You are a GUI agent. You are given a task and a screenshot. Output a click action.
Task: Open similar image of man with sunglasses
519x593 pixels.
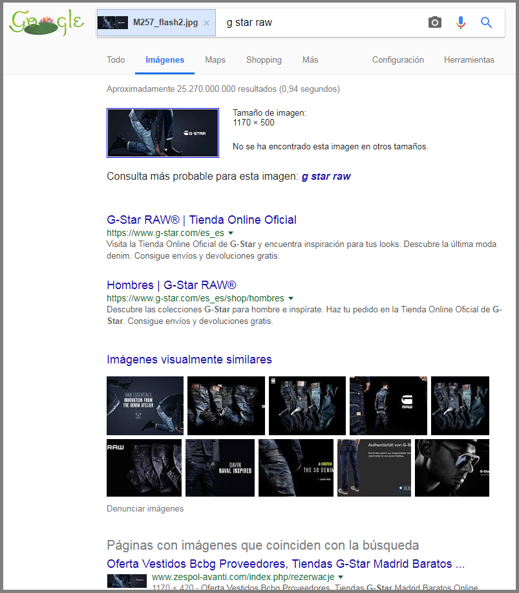(x=452, y=468)
